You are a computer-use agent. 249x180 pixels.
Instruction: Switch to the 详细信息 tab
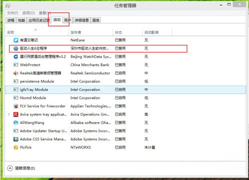click(81, 20)
